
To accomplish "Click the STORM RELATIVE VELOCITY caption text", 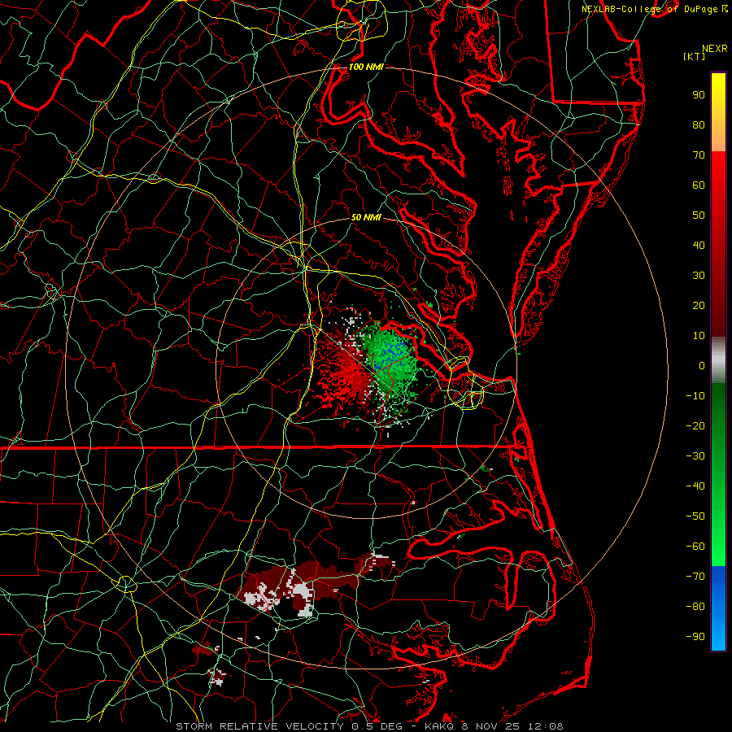I will tap(259, 726).
